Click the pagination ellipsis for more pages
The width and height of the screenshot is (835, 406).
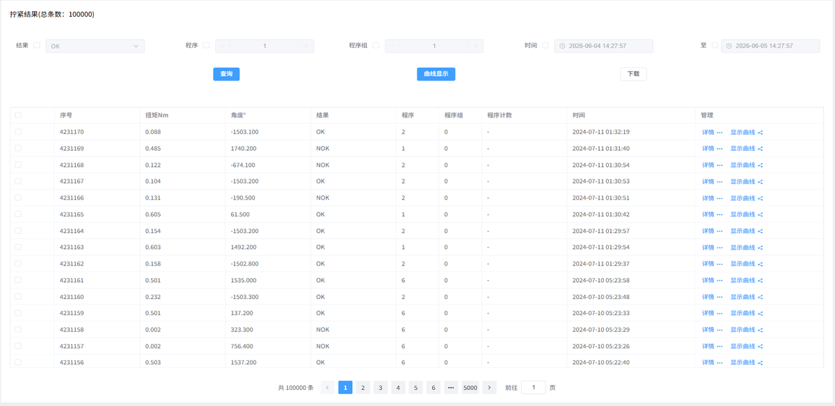point(451,387)
